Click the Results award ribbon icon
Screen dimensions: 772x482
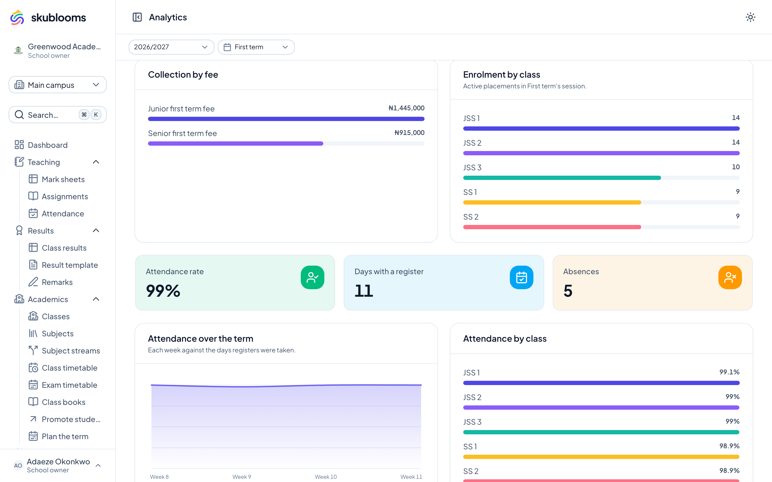[19, 231]
